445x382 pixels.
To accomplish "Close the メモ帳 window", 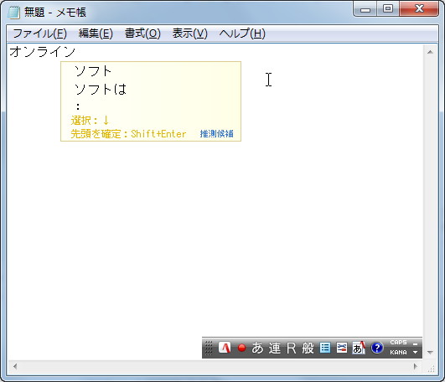I will point(419,8).
